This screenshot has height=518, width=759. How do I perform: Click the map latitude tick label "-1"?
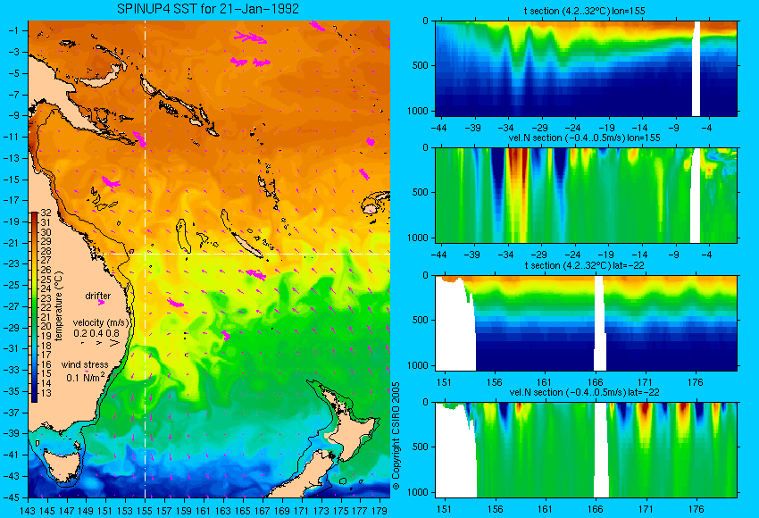[x=14, y=30]
